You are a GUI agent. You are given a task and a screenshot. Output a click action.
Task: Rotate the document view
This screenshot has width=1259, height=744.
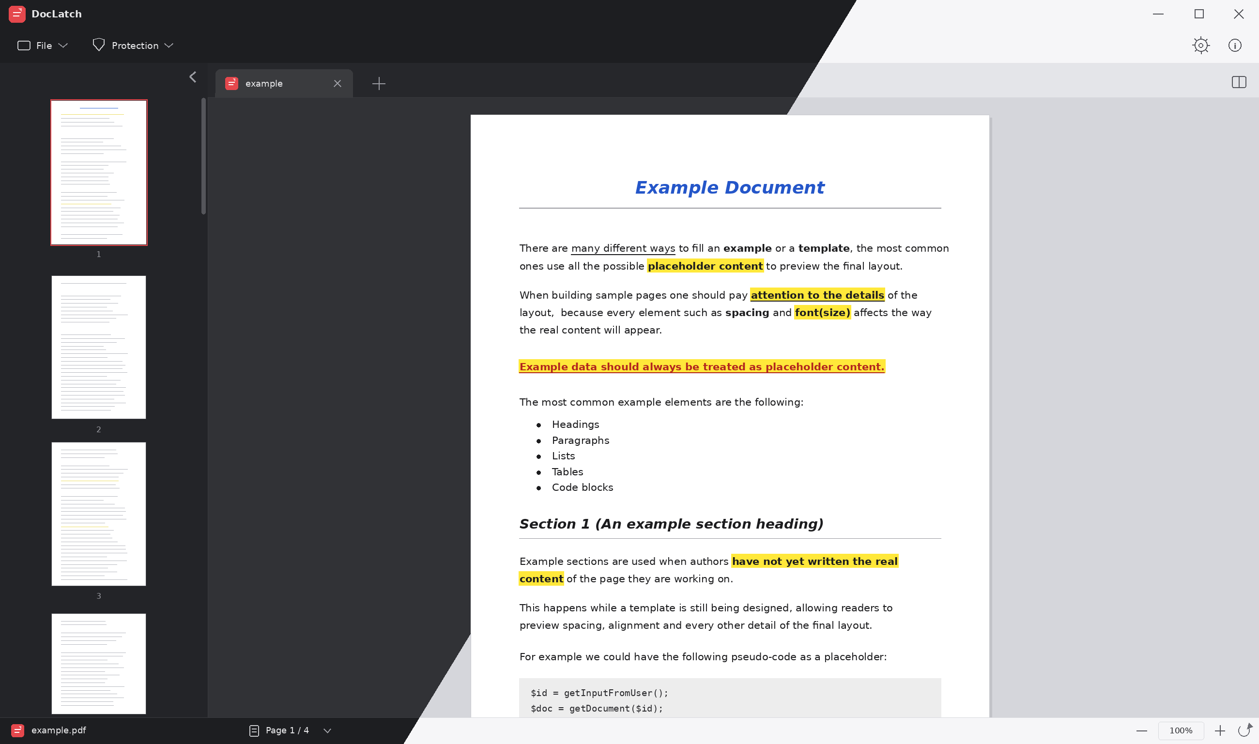point(1244,730)
